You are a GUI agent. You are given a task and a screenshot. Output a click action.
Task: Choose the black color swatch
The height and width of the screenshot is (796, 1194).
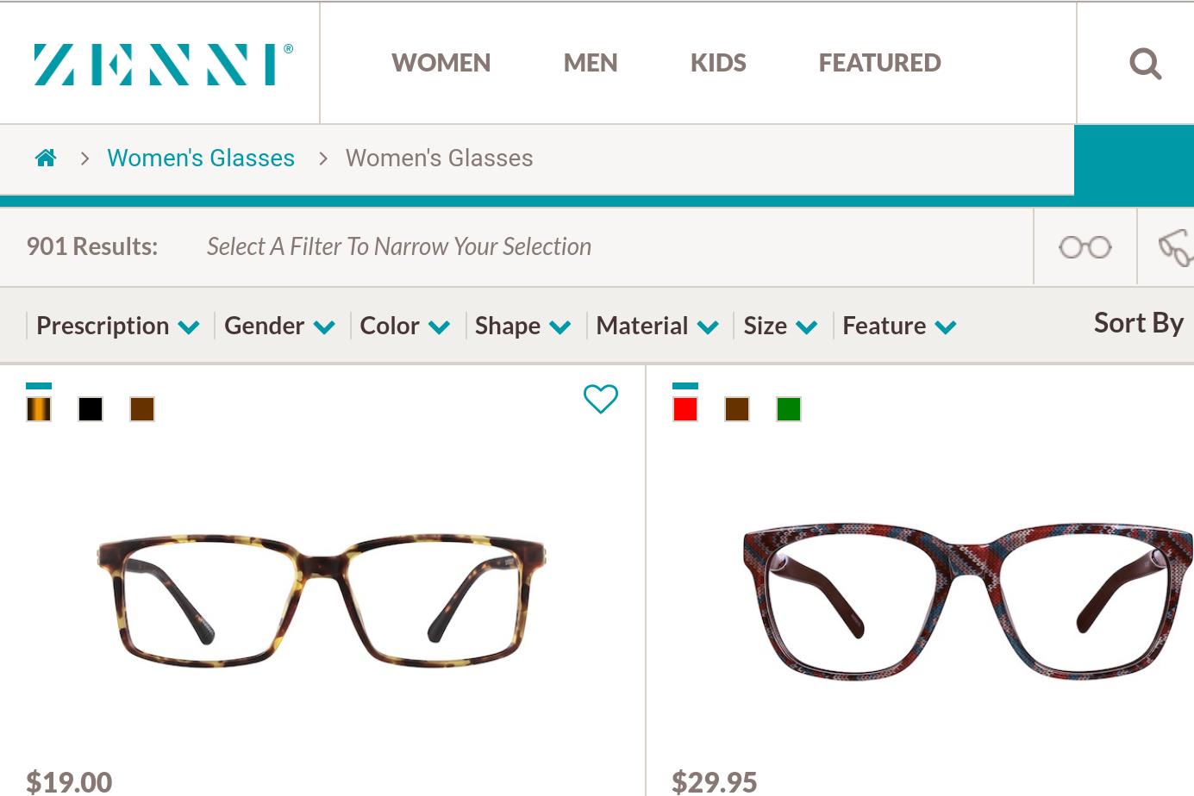[x=91, y=409]
